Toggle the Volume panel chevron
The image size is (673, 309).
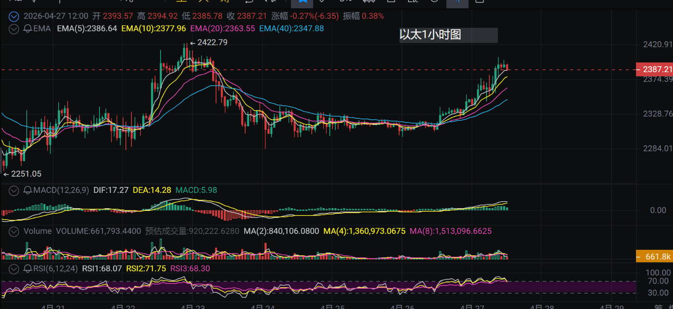14,231
